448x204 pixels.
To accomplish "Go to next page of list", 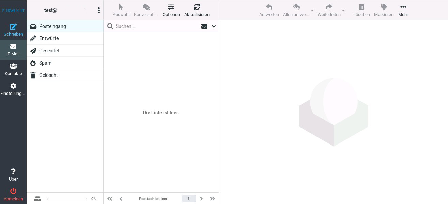I will point(201,199).
